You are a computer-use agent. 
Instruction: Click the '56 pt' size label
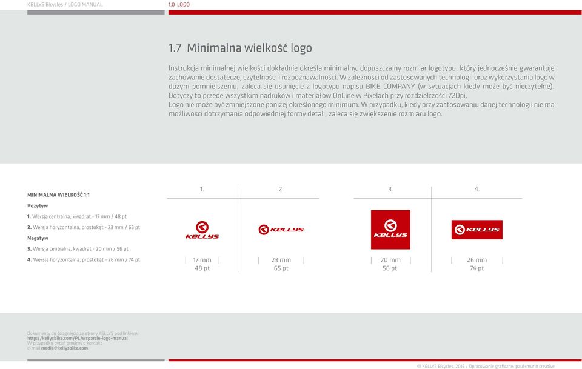390,268
